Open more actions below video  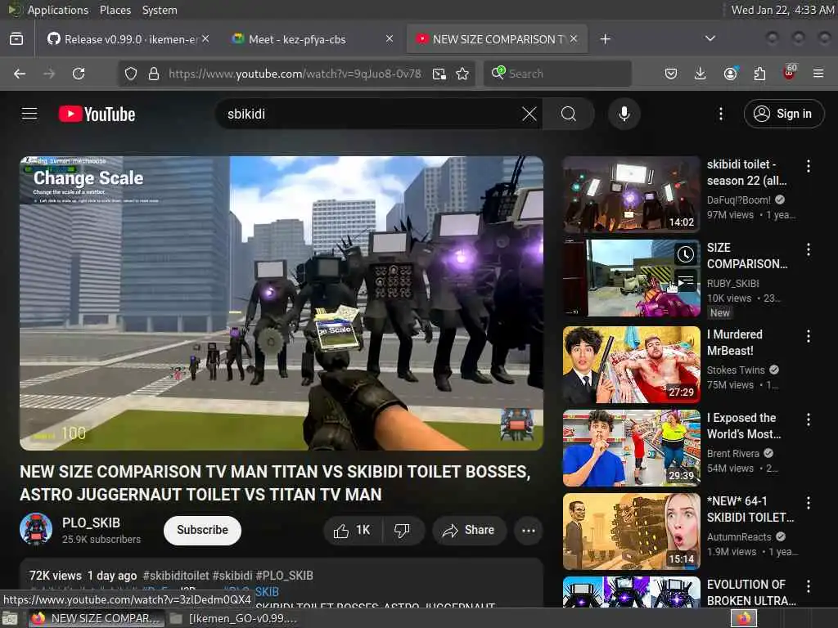click(528, 530)
